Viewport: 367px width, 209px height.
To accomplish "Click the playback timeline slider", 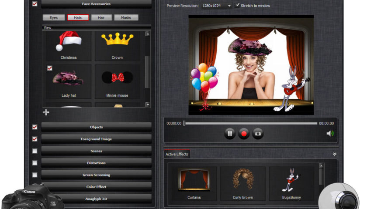I will [x=250, y=123].
